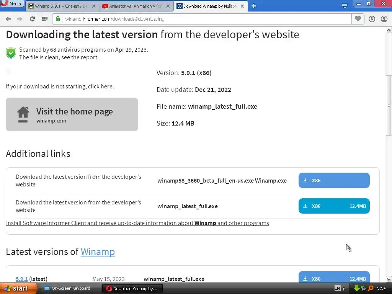Screen dimensions: 392x294
Task: Switch to the Winamp 5.9.1 – Скачать tab
Action: coord(61,6)
